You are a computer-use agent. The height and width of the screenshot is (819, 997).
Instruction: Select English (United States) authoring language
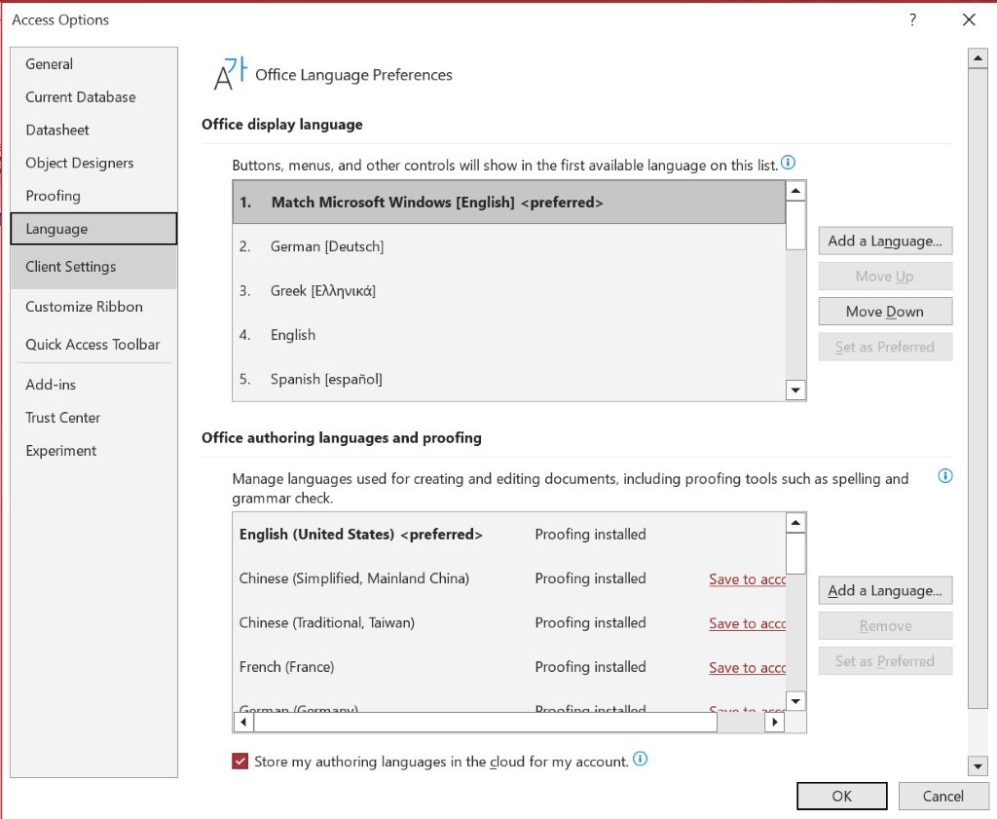pos(509,534)
